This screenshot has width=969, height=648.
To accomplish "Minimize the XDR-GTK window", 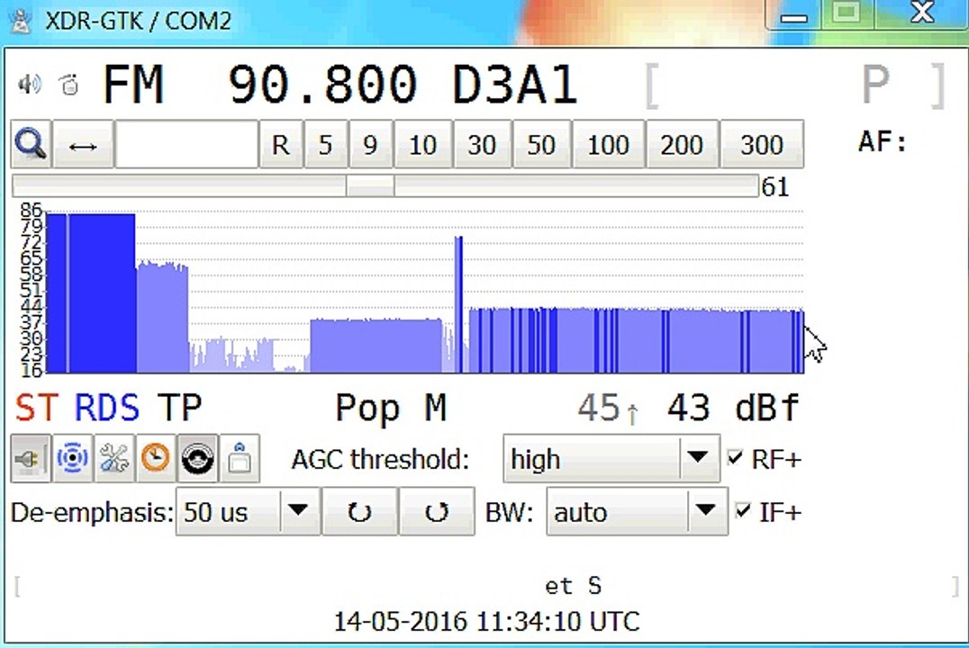I will pyautogui.click(x=794, y=14).
